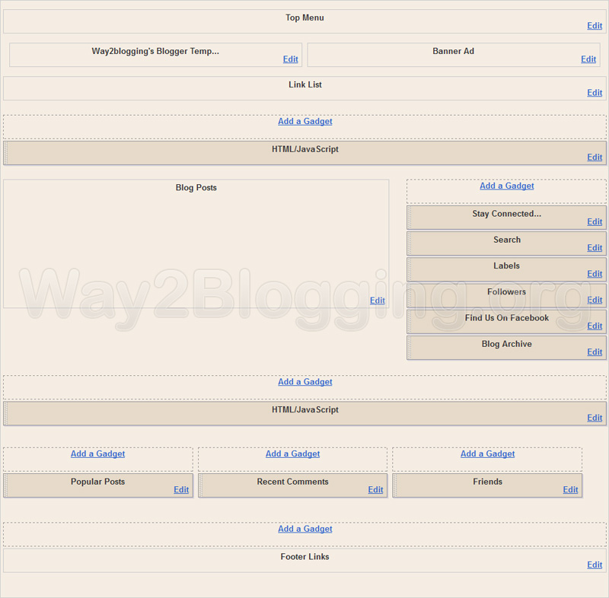This screenshot has width=609, height=598.
Task: Click Edit on the Followers gadget
Action: click(595, 300)
